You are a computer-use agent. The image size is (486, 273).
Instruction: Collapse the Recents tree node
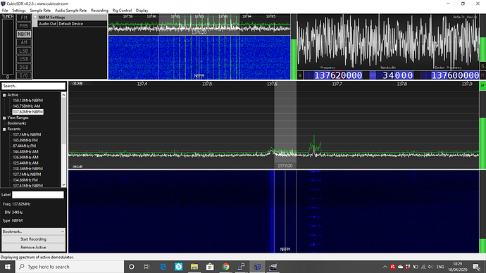click(4, 129)
